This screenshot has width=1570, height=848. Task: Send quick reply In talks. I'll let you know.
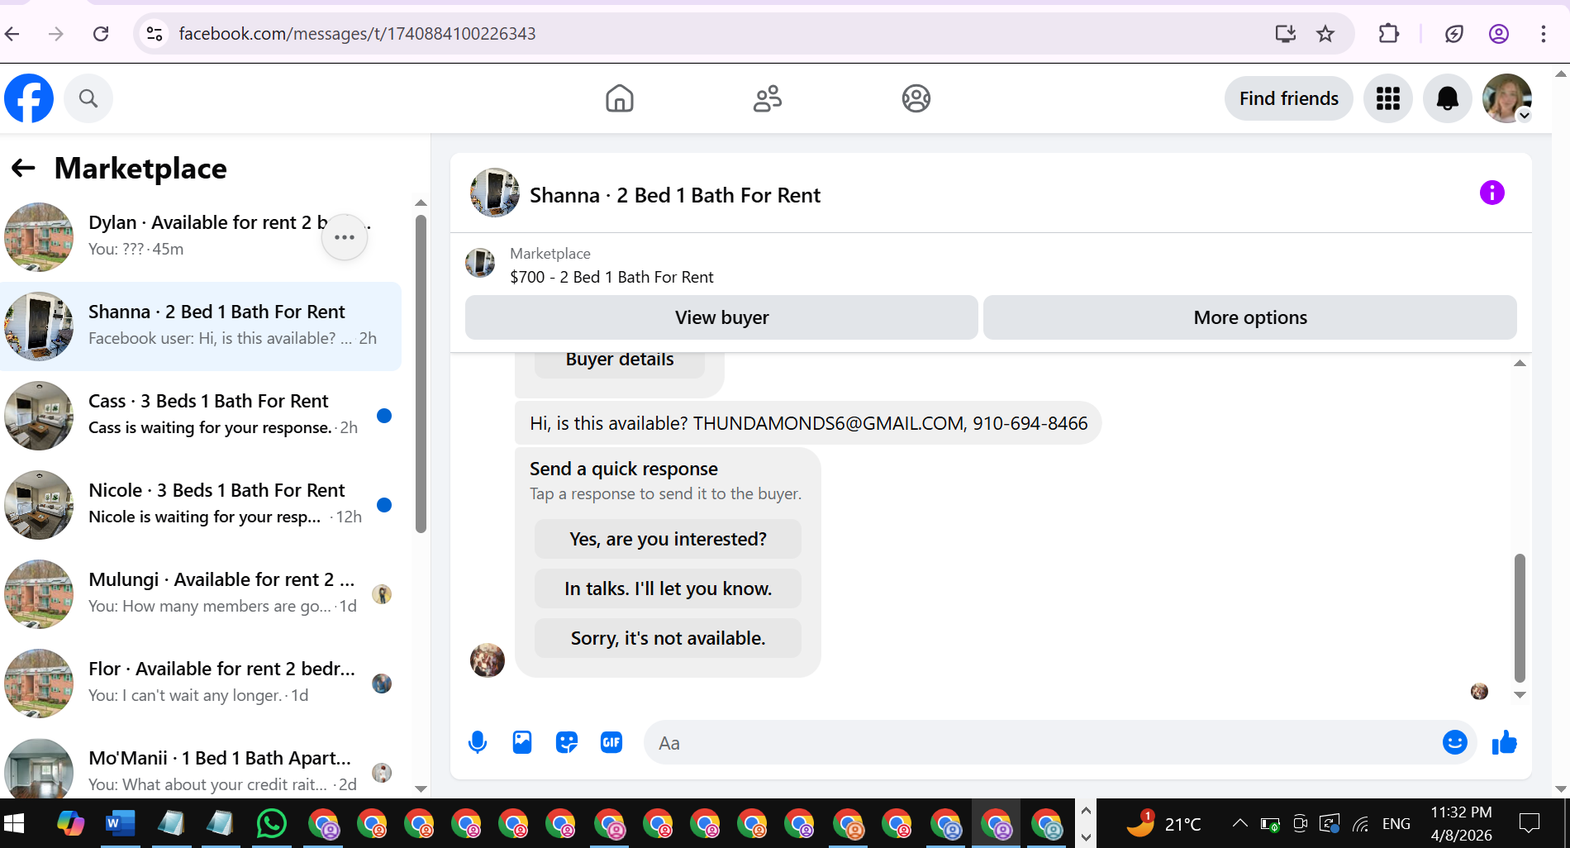[x=668, y=588]
